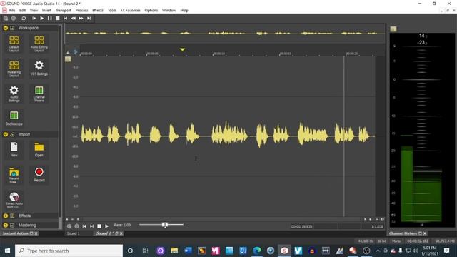Toggle the lock icon by time ruler
Viewport: 457px width, 257px height.
tap(69, 52)
